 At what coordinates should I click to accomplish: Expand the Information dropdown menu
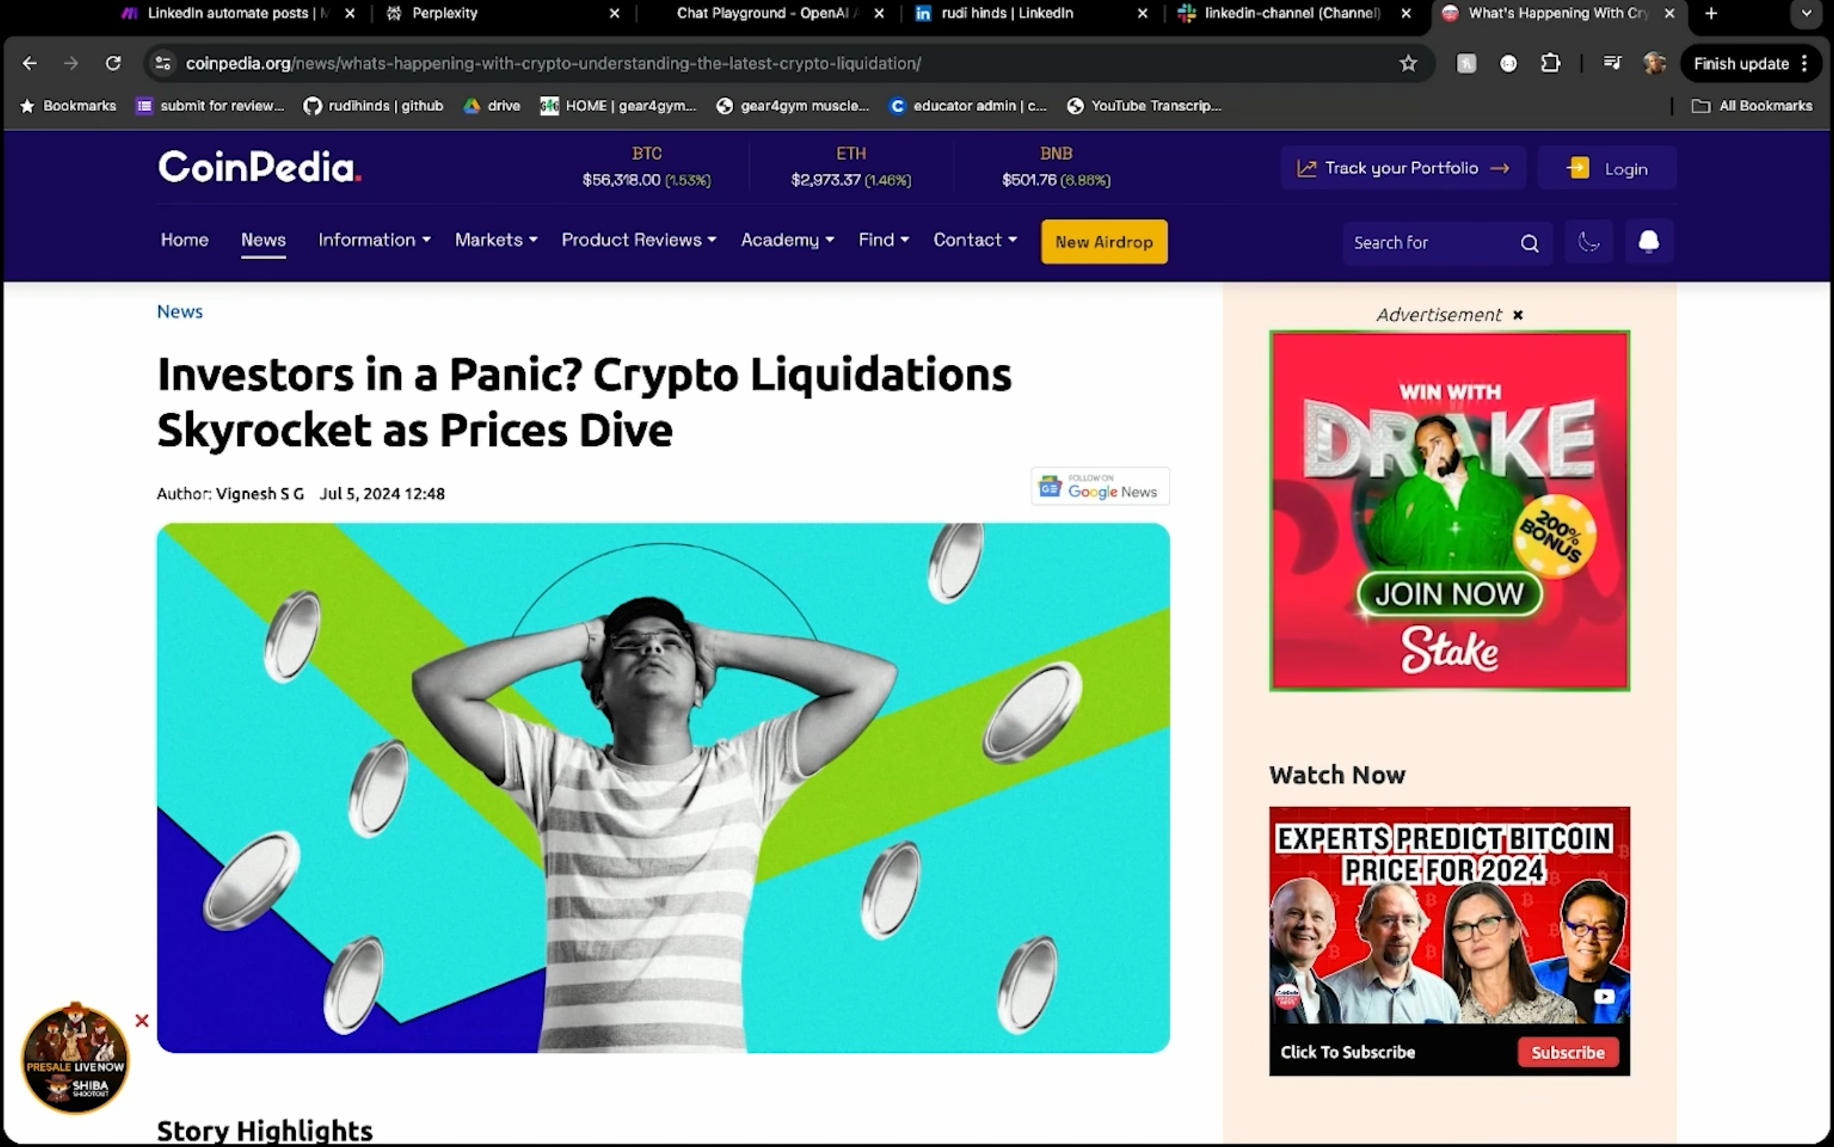(374, 240)
